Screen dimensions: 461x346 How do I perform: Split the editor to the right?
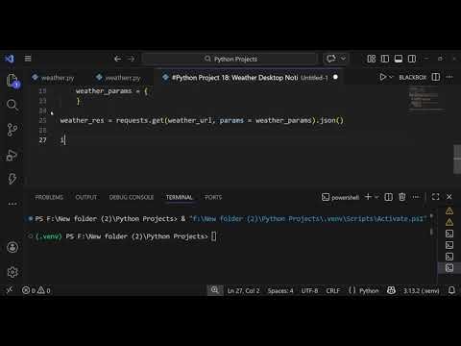click(436, 77)
